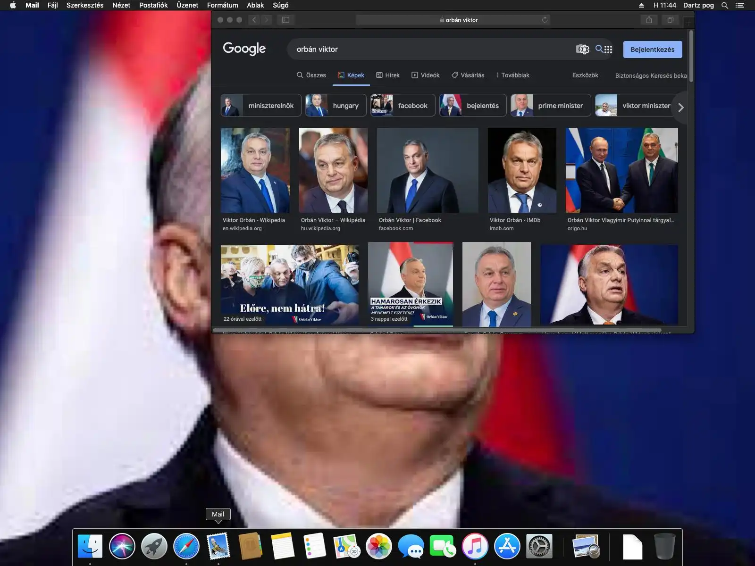Switch to the Vásárlás tab

(468, 75)
